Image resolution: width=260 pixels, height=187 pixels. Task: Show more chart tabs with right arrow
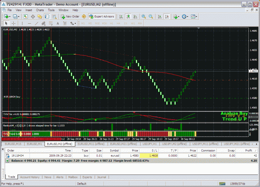(x=257, y=144)
